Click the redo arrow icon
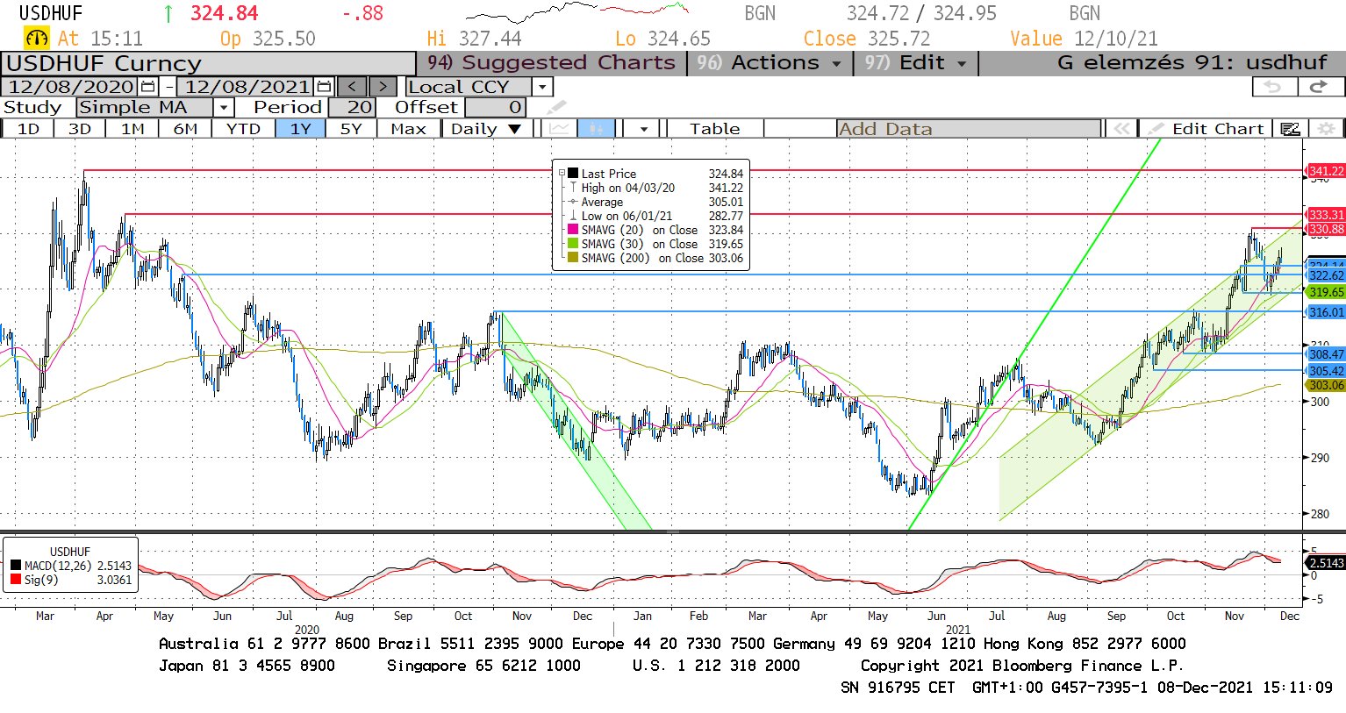Viewport: 1346px width, 713px height. point(1319,86)
